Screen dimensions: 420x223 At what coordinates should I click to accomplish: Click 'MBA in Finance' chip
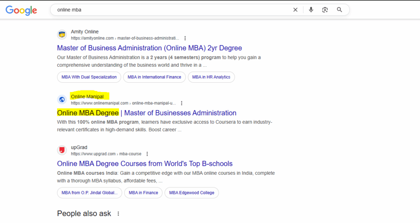click(143, 193)
